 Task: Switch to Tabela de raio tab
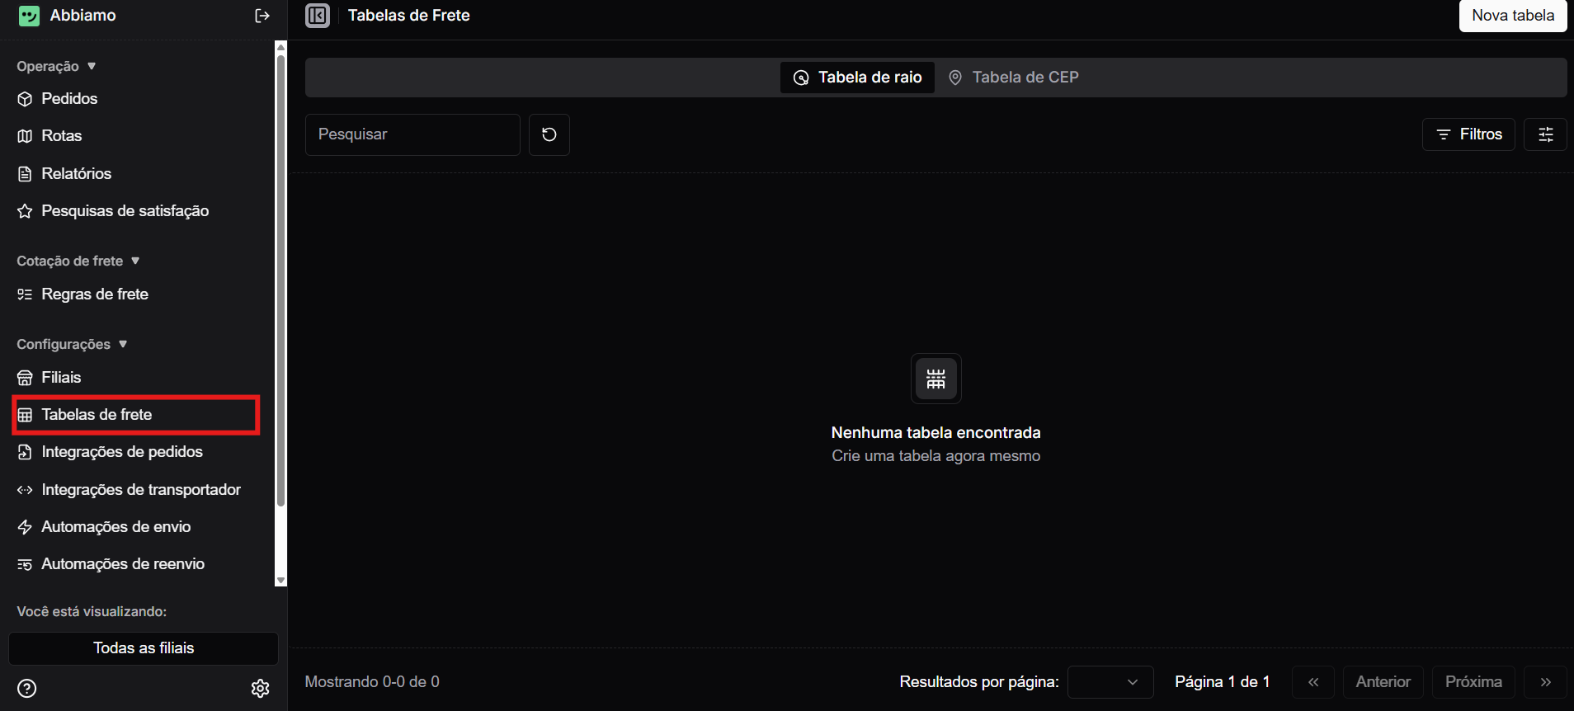pyautogui.click(x=858, y=78)
